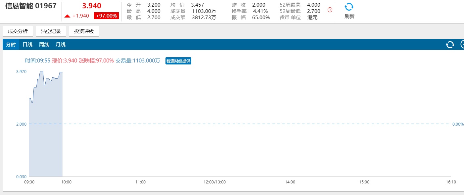This screenshot has width=464, height=195.
Task: Switch to the 分时 chart tab
Action: coord(11,45)
